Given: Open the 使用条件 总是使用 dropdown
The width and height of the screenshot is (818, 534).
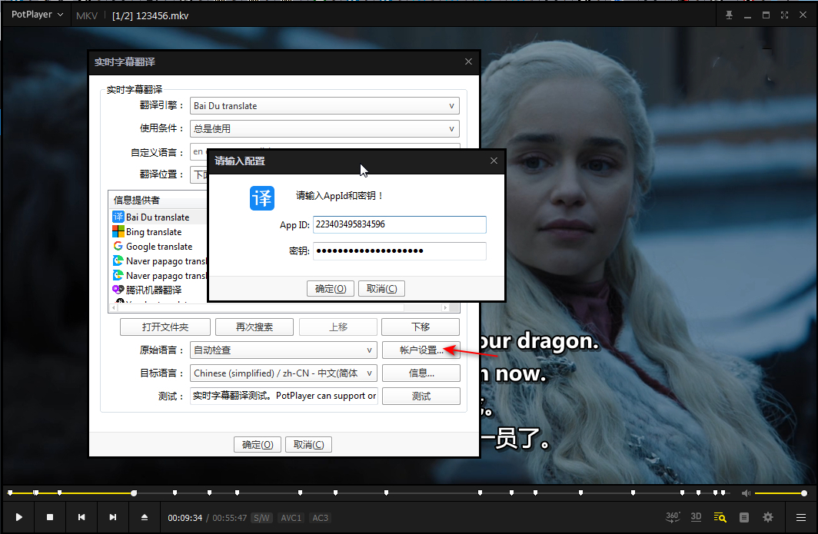Looking at the screenshot, I should [324, 129].
